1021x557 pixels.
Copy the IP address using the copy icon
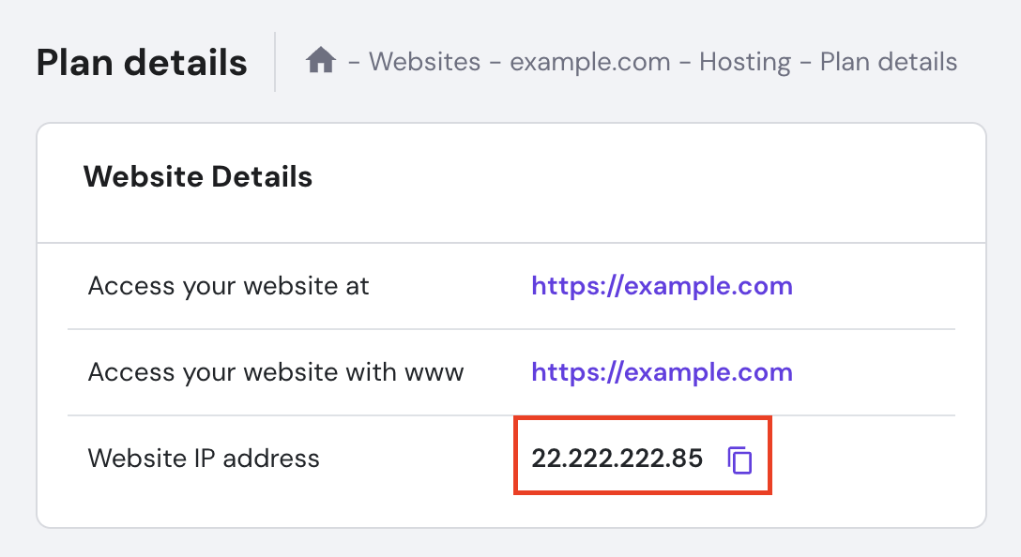pyautogui.click(x=740, y=459)
